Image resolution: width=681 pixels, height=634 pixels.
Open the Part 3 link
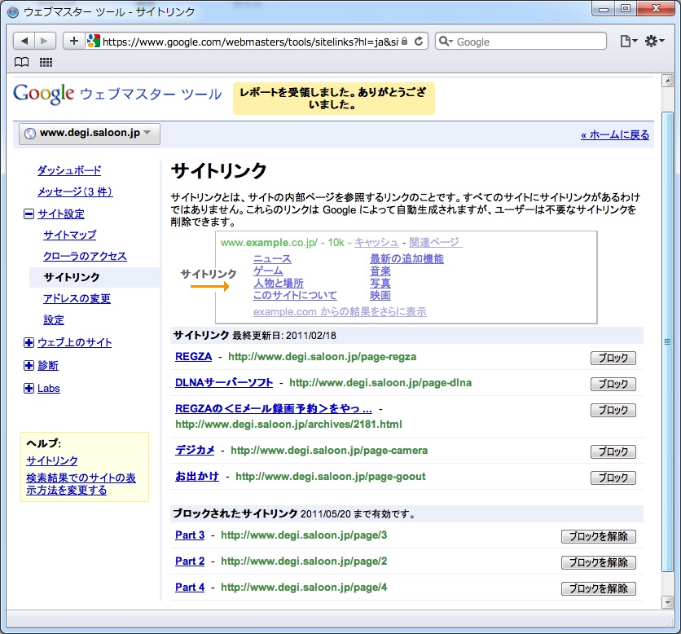pyautogui.click(x=190, y=535)
